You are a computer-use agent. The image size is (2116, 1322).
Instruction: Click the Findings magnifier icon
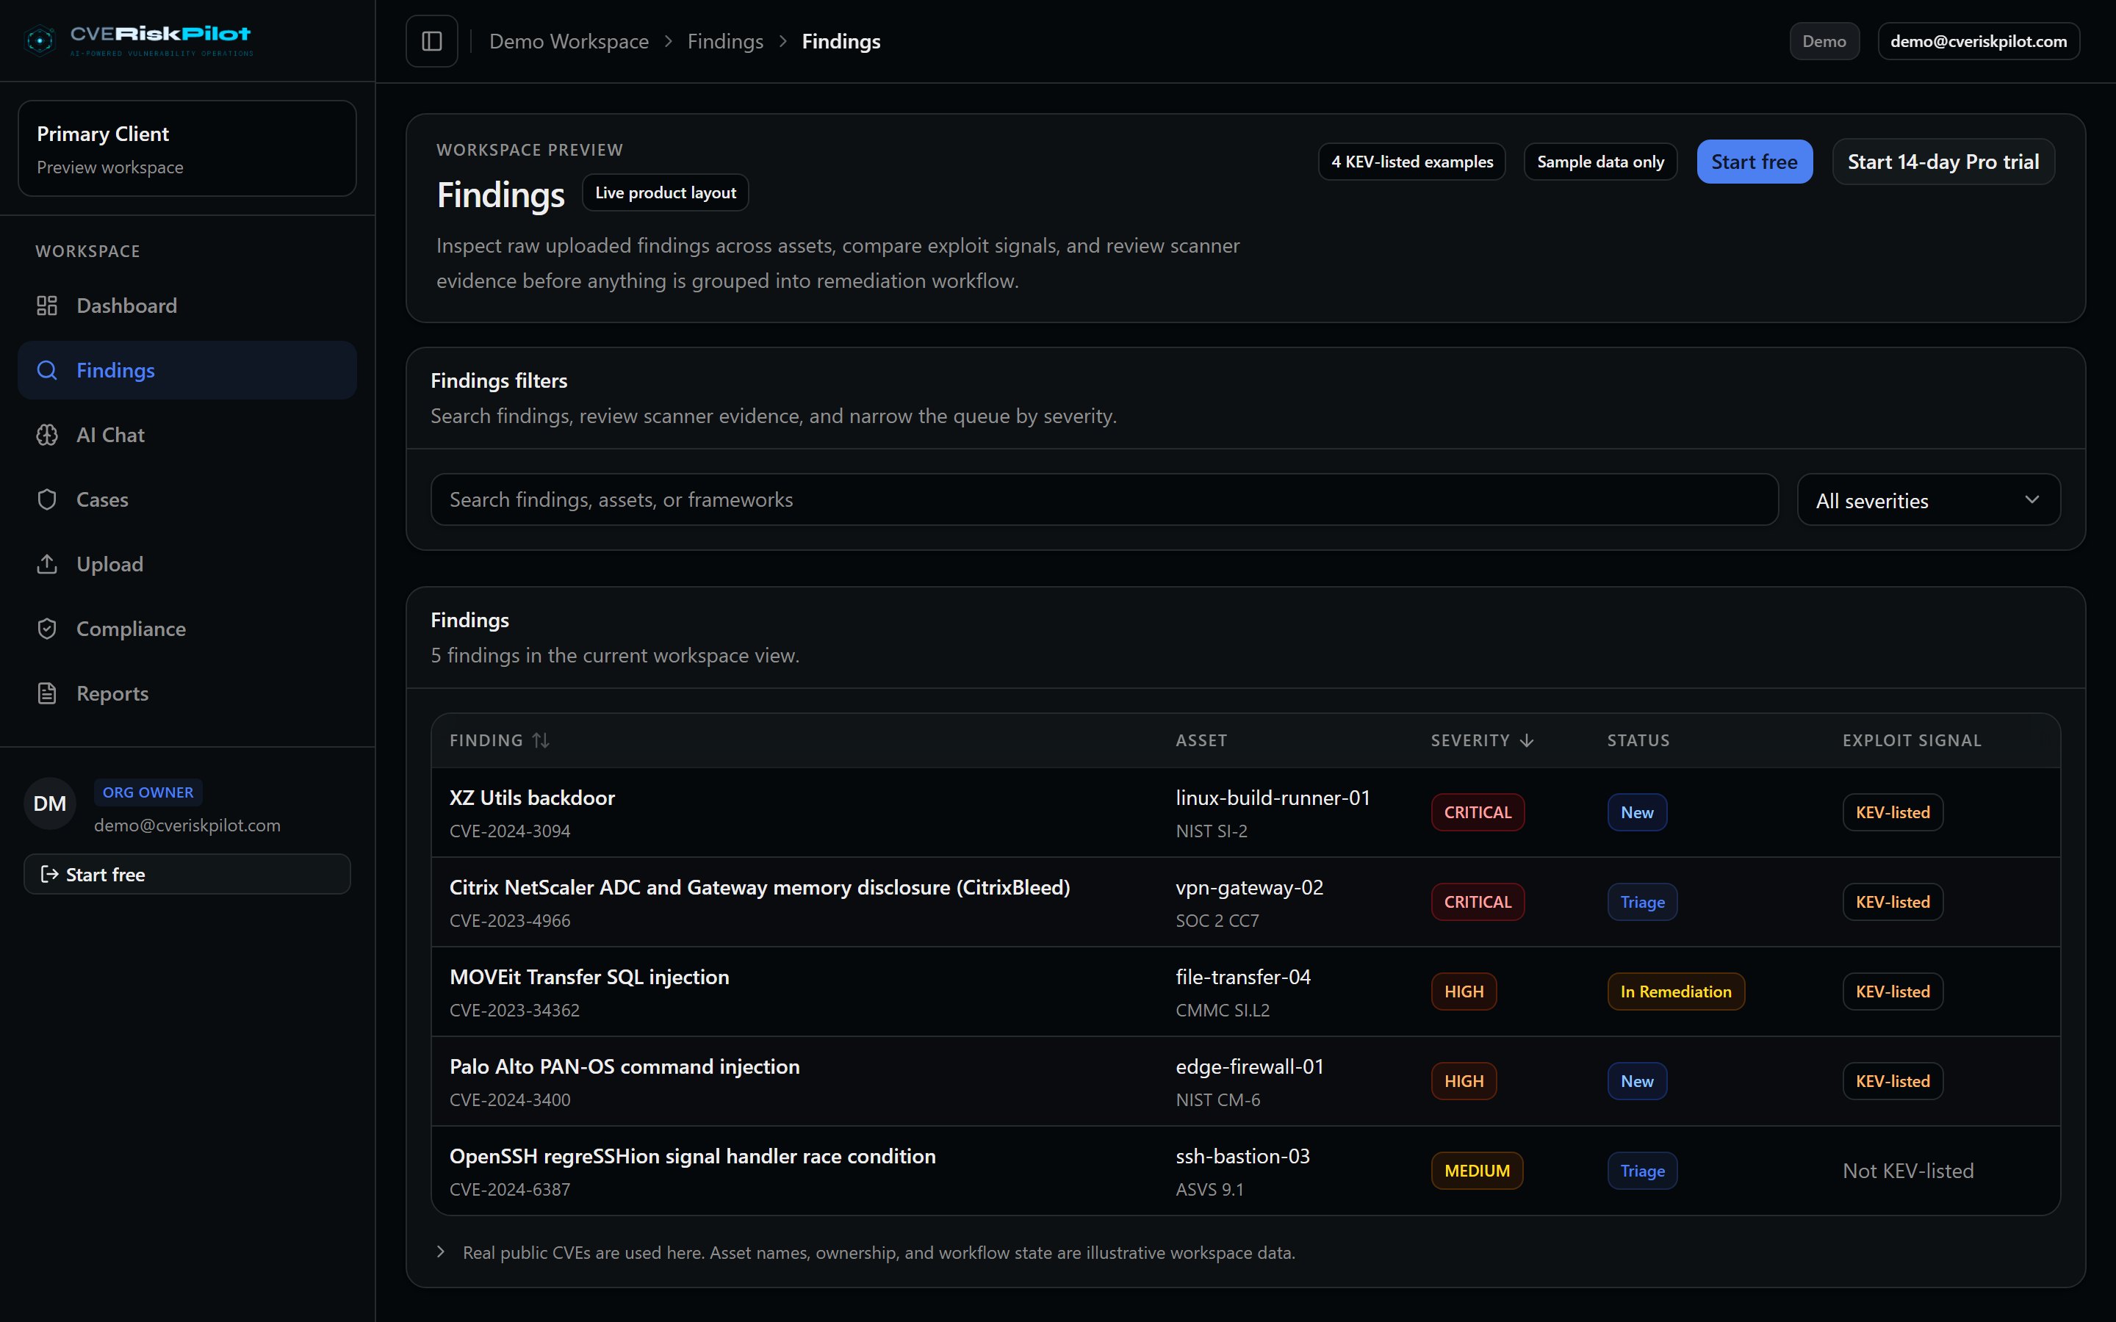[x=47, y=370]
